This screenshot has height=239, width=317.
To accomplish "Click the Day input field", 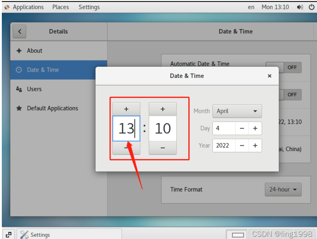I will coord(224,128).
